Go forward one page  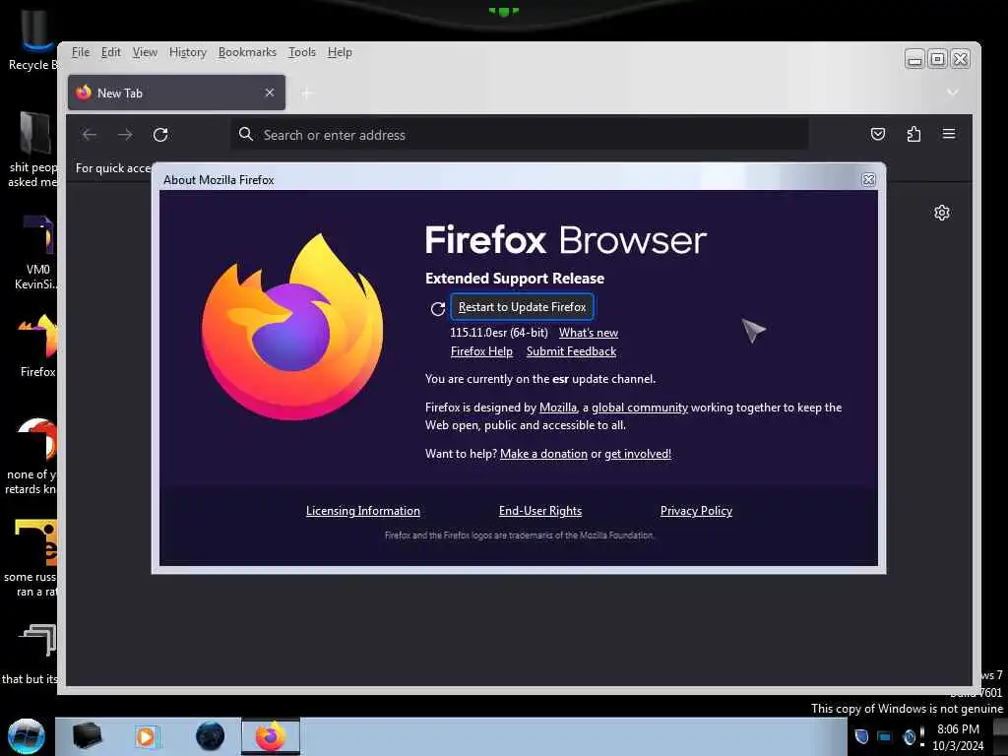coord(125,135)
